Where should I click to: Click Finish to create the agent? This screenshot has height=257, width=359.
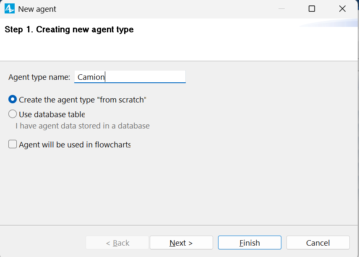(x=250, y=243)
